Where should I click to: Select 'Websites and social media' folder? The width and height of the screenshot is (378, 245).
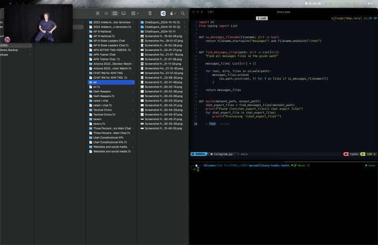tap(112, 147)
